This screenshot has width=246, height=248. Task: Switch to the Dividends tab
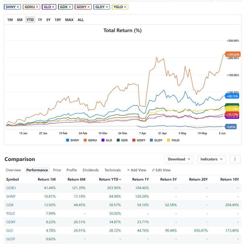tap(91, 170)
